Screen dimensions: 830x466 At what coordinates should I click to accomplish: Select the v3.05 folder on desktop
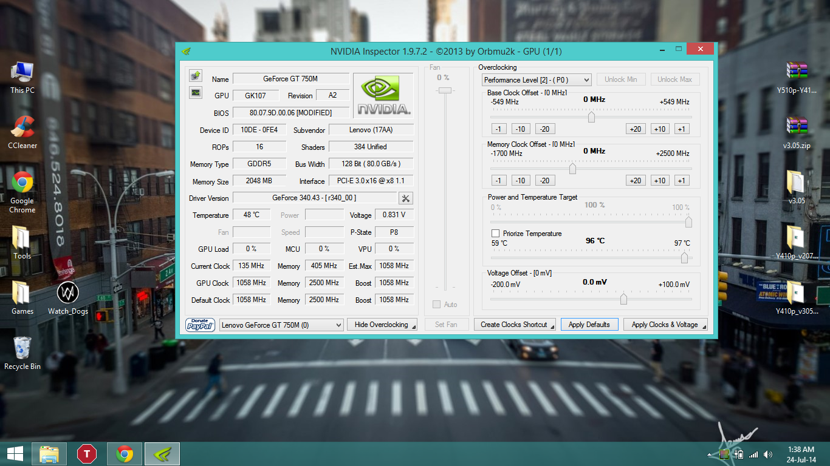[797, 188]
